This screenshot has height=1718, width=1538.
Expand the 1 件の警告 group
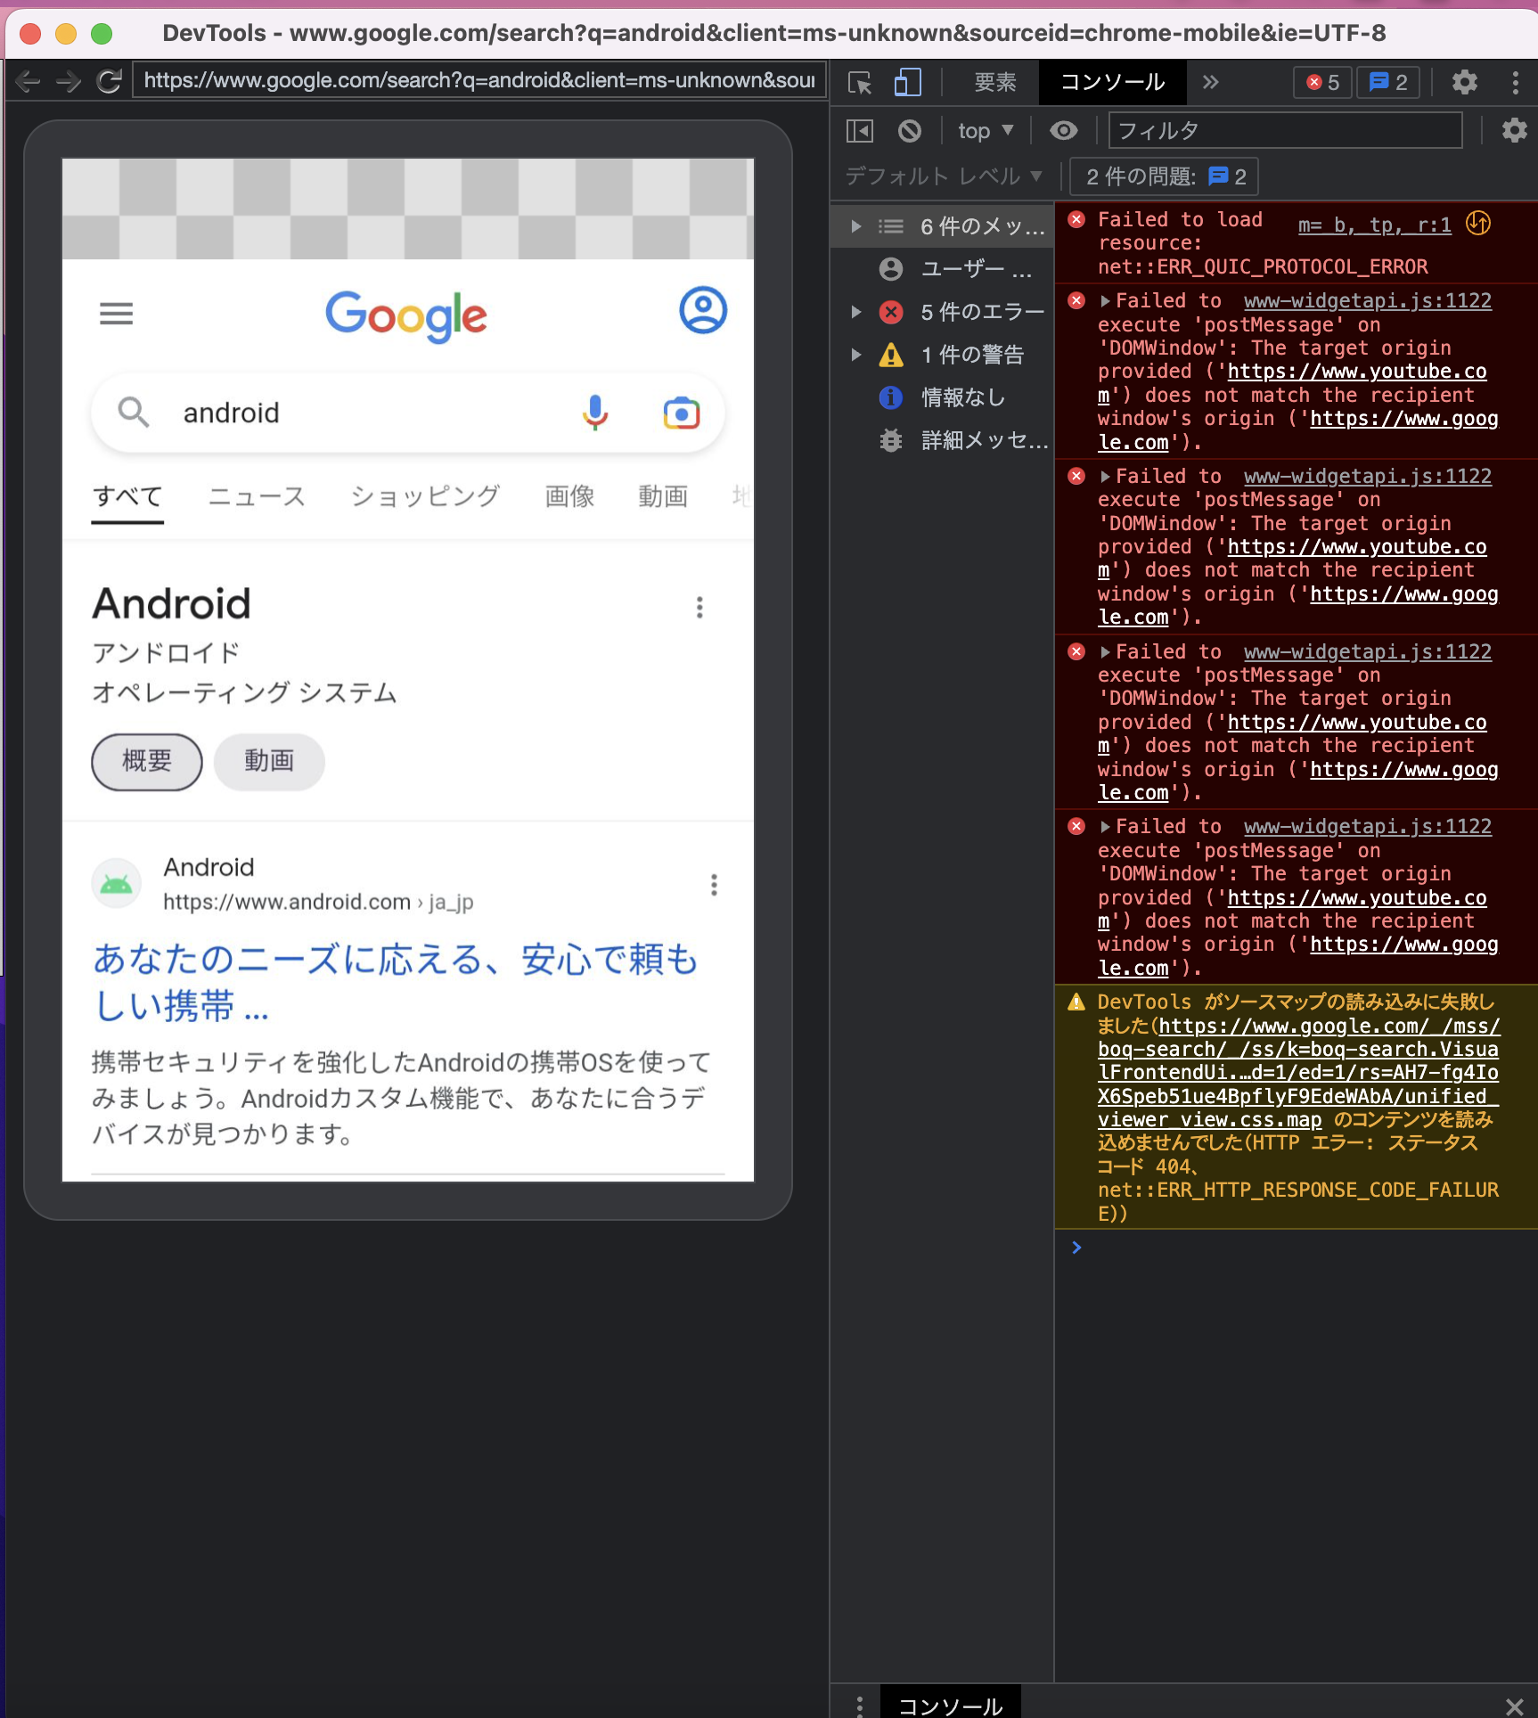coord(856,355)
